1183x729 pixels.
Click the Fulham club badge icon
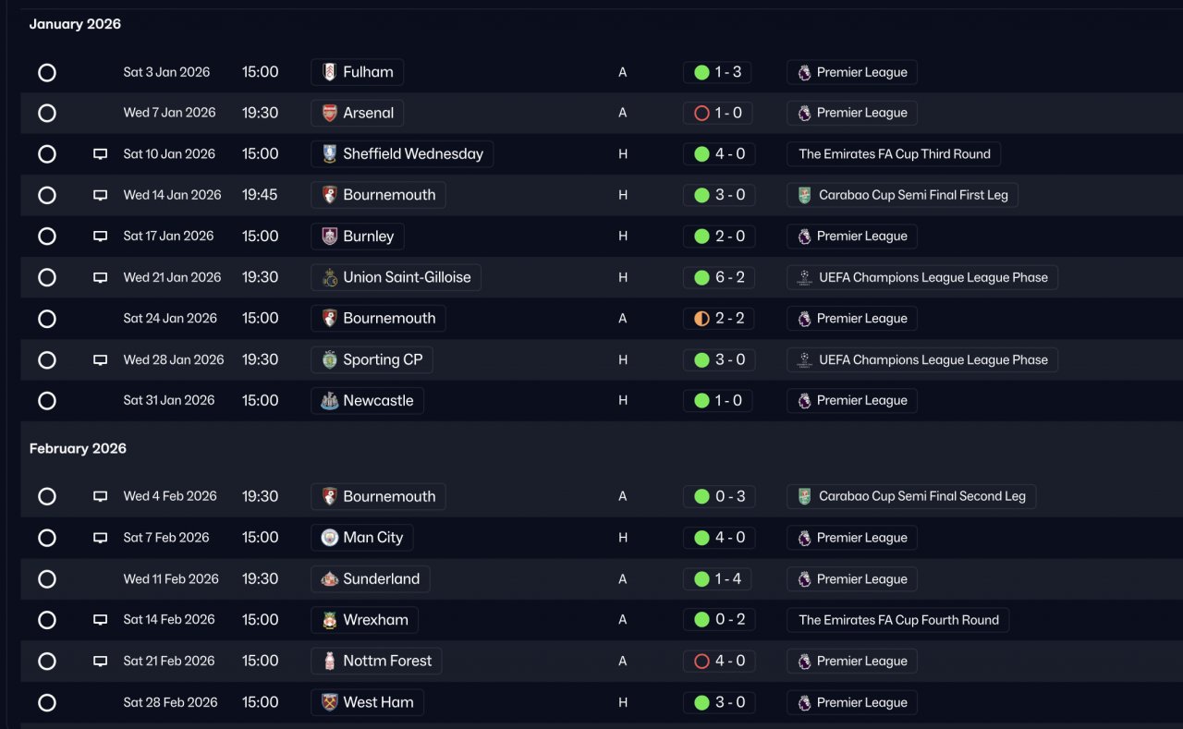click(329, 72)
